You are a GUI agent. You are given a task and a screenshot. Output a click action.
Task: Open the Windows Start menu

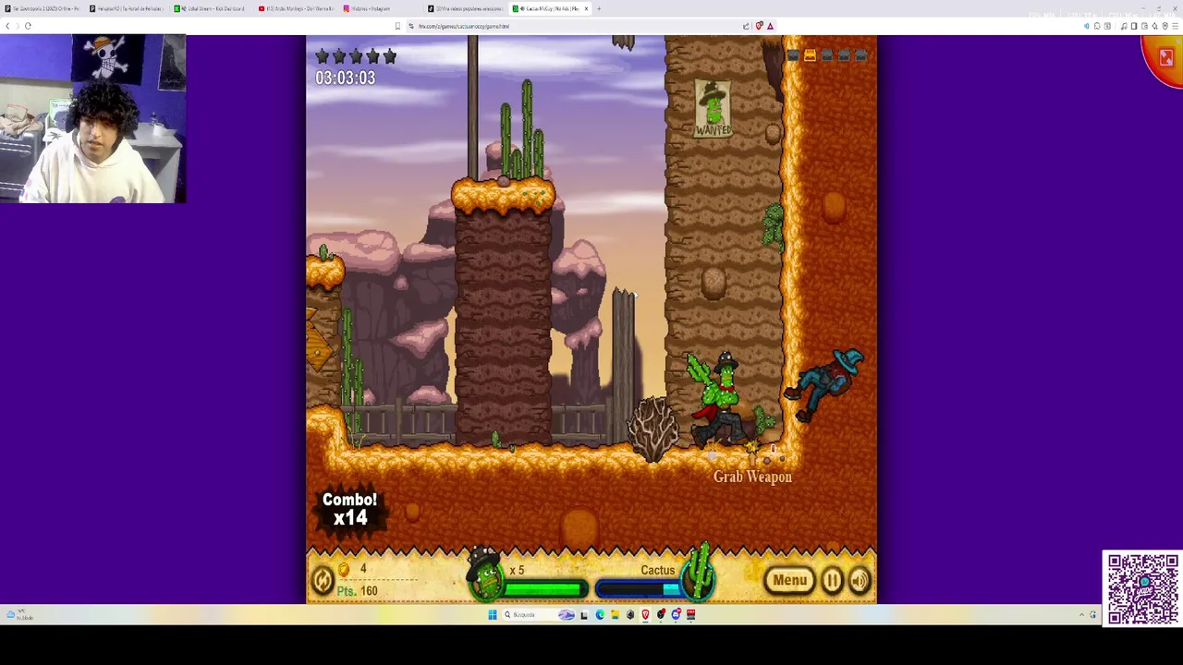(x=493, y=614)
